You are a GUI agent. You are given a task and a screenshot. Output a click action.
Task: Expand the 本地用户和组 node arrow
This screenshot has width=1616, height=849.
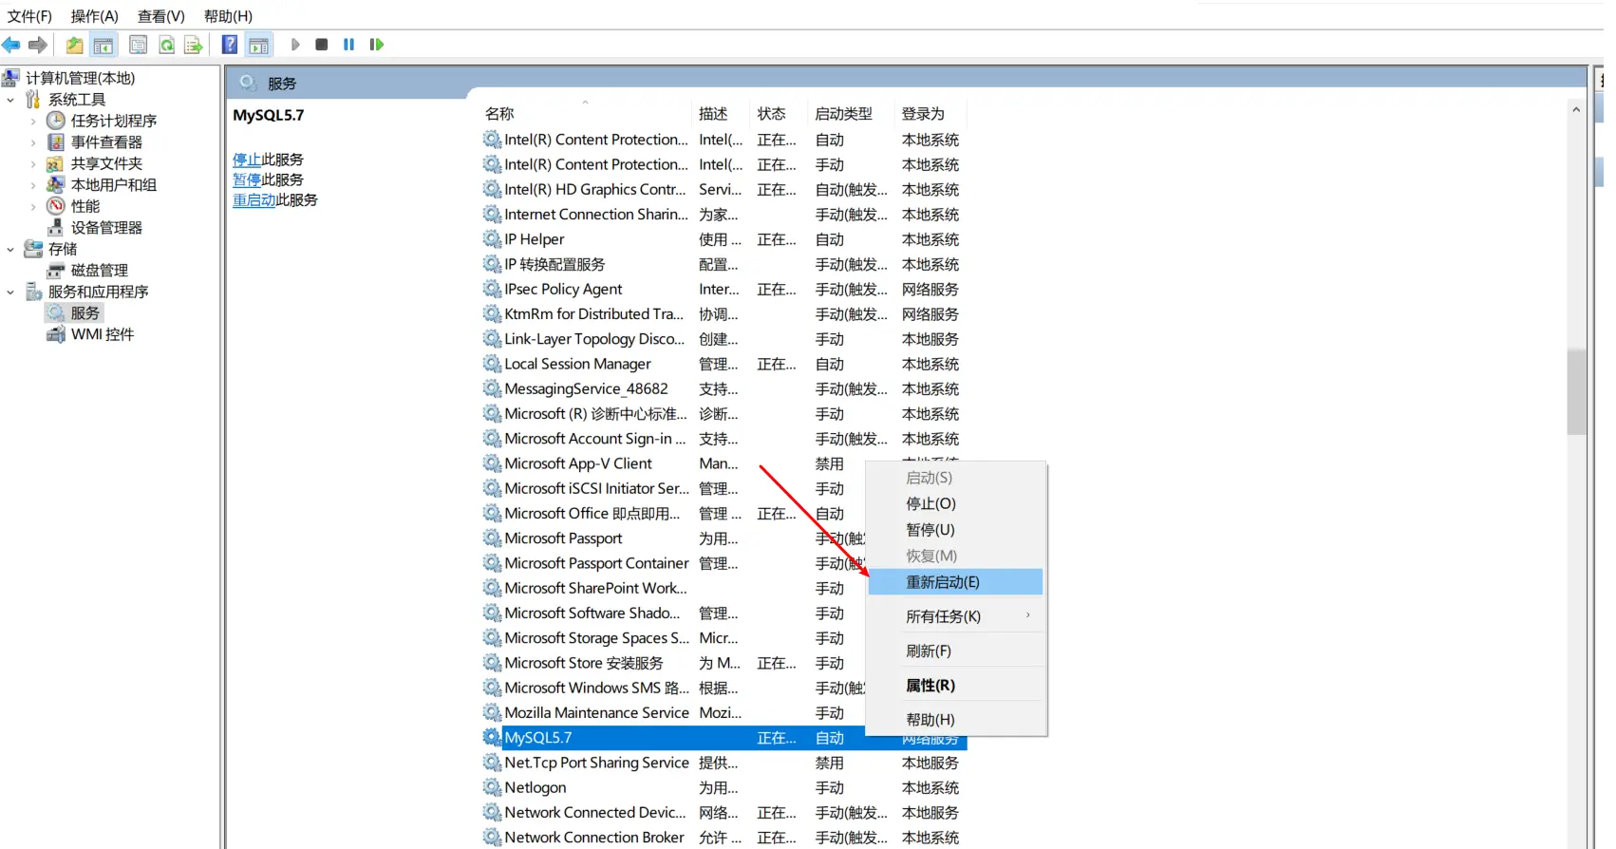pyautogui.click(x=33, y=185)
